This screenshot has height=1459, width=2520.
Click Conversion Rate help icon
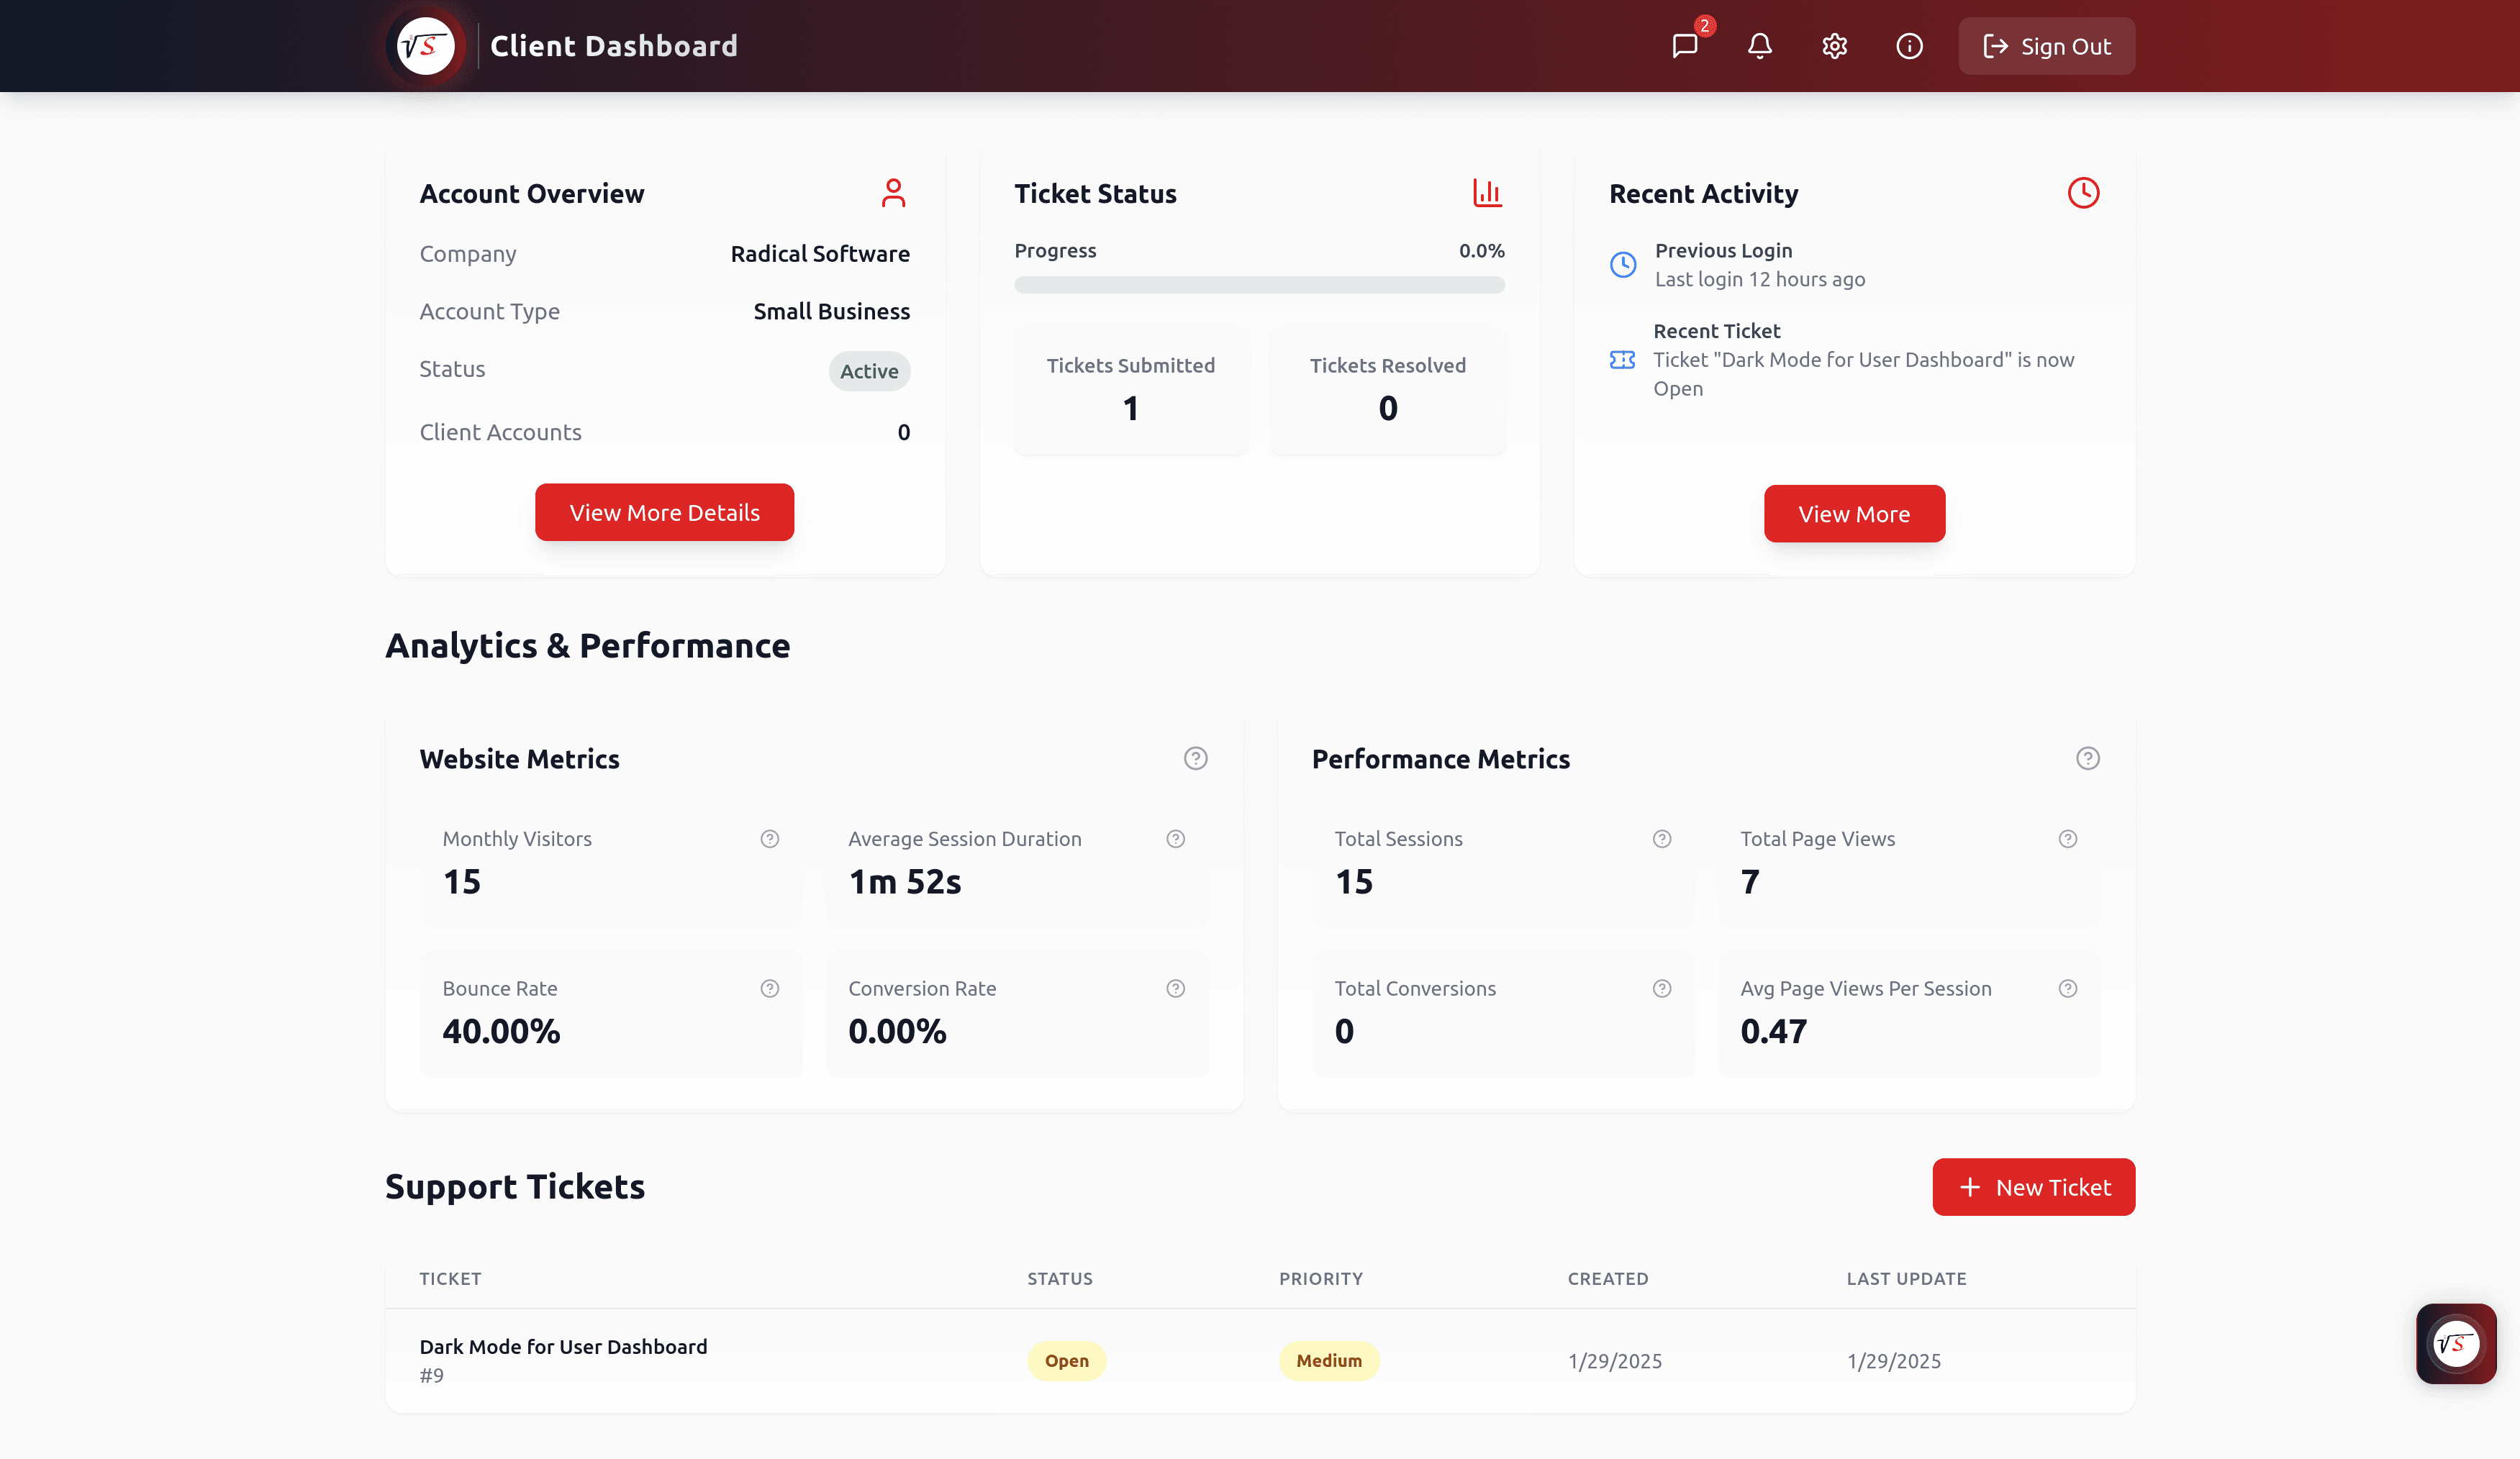point(1175,988)
